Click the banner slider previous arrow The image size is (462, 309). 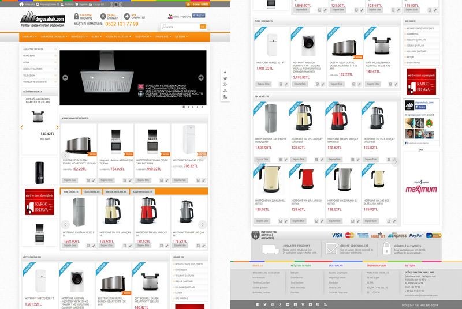(x=65, y=78)
